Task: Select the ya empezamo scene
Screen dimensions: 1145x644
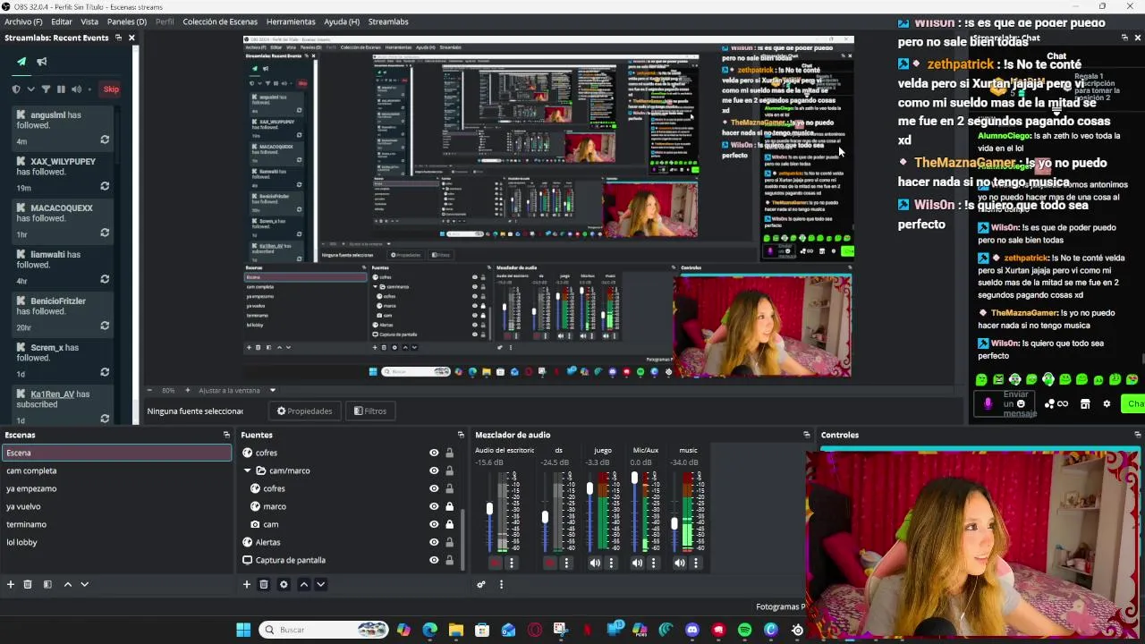Action: tap(116, 489)
